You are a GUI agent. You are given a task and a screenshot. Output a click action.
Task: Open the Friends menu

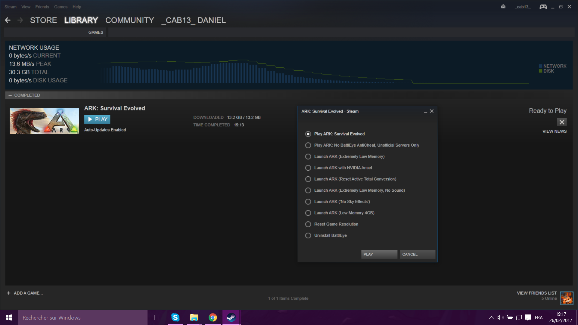[x=42, y=7]
